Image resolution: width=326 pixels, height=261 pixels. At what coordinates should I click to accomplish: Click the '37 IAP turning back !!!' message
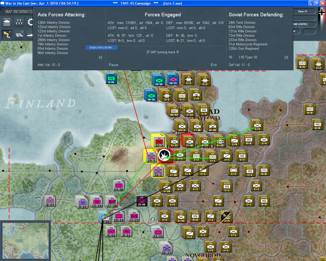[x=162, y=52]
